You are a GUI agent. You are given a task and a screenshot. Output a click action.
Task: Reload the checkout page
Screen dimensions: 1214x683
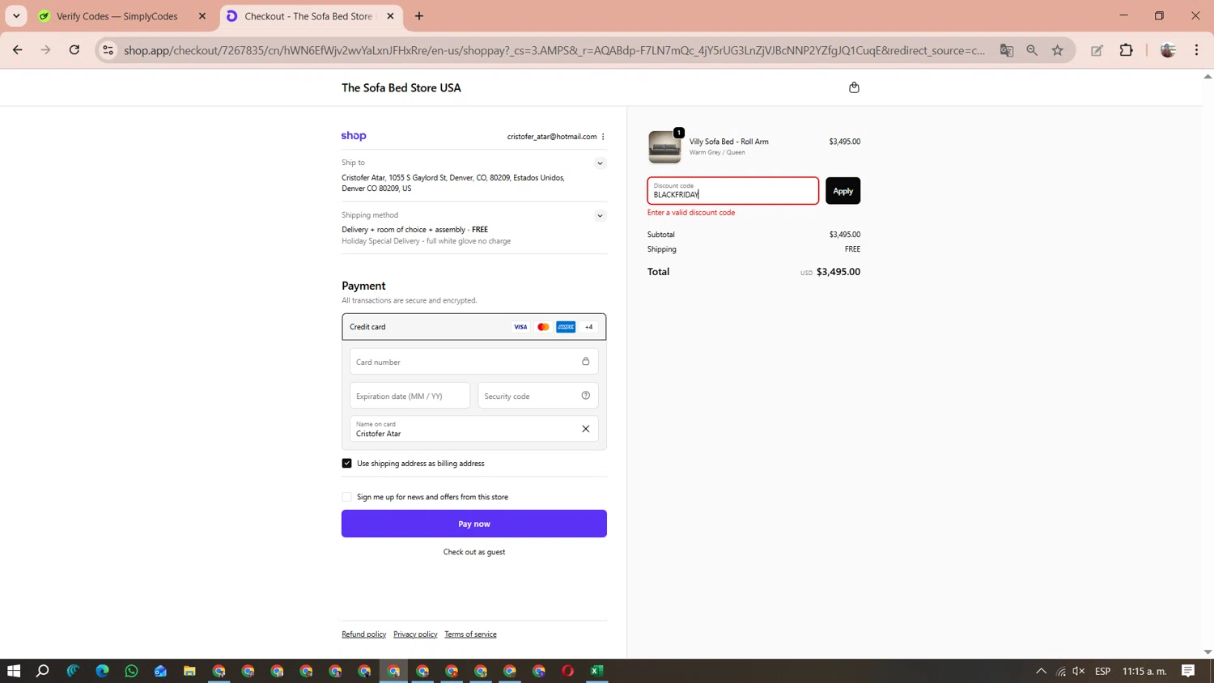point(74,50)
